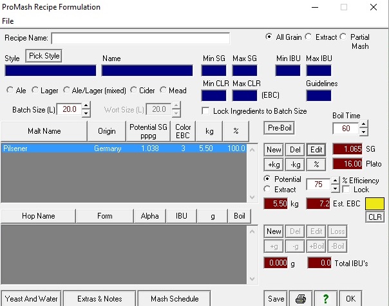Click the CLR button
389x306 pixels.
click(x=375, y=217)
